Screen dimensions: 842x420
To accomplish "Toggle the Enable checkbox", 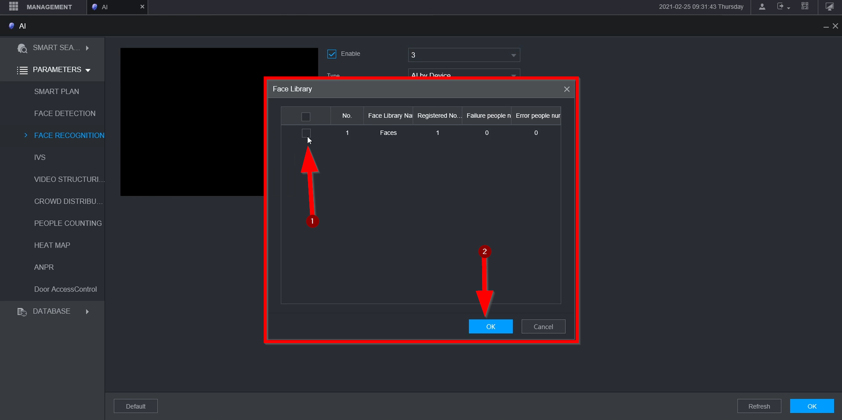I will click(332, 54).
